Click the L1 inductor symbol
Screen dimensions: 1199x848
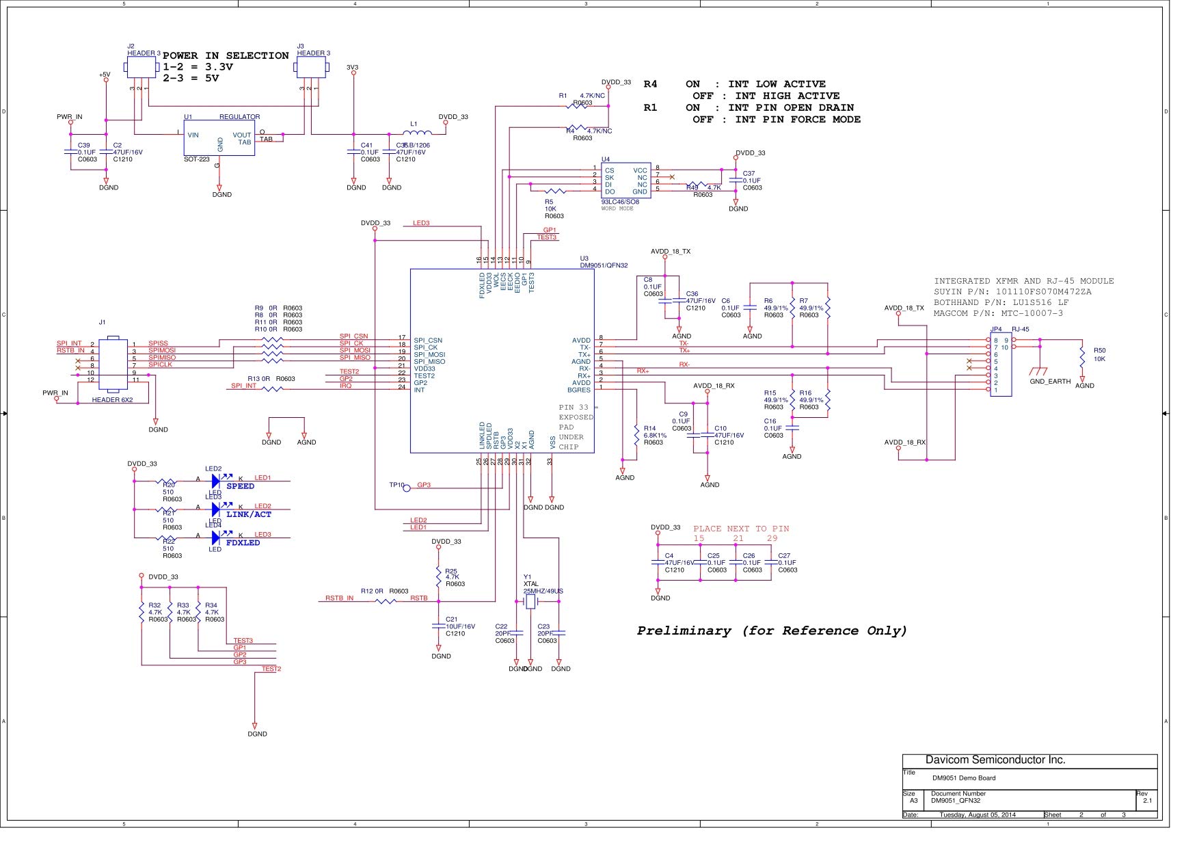click(417, 133)
